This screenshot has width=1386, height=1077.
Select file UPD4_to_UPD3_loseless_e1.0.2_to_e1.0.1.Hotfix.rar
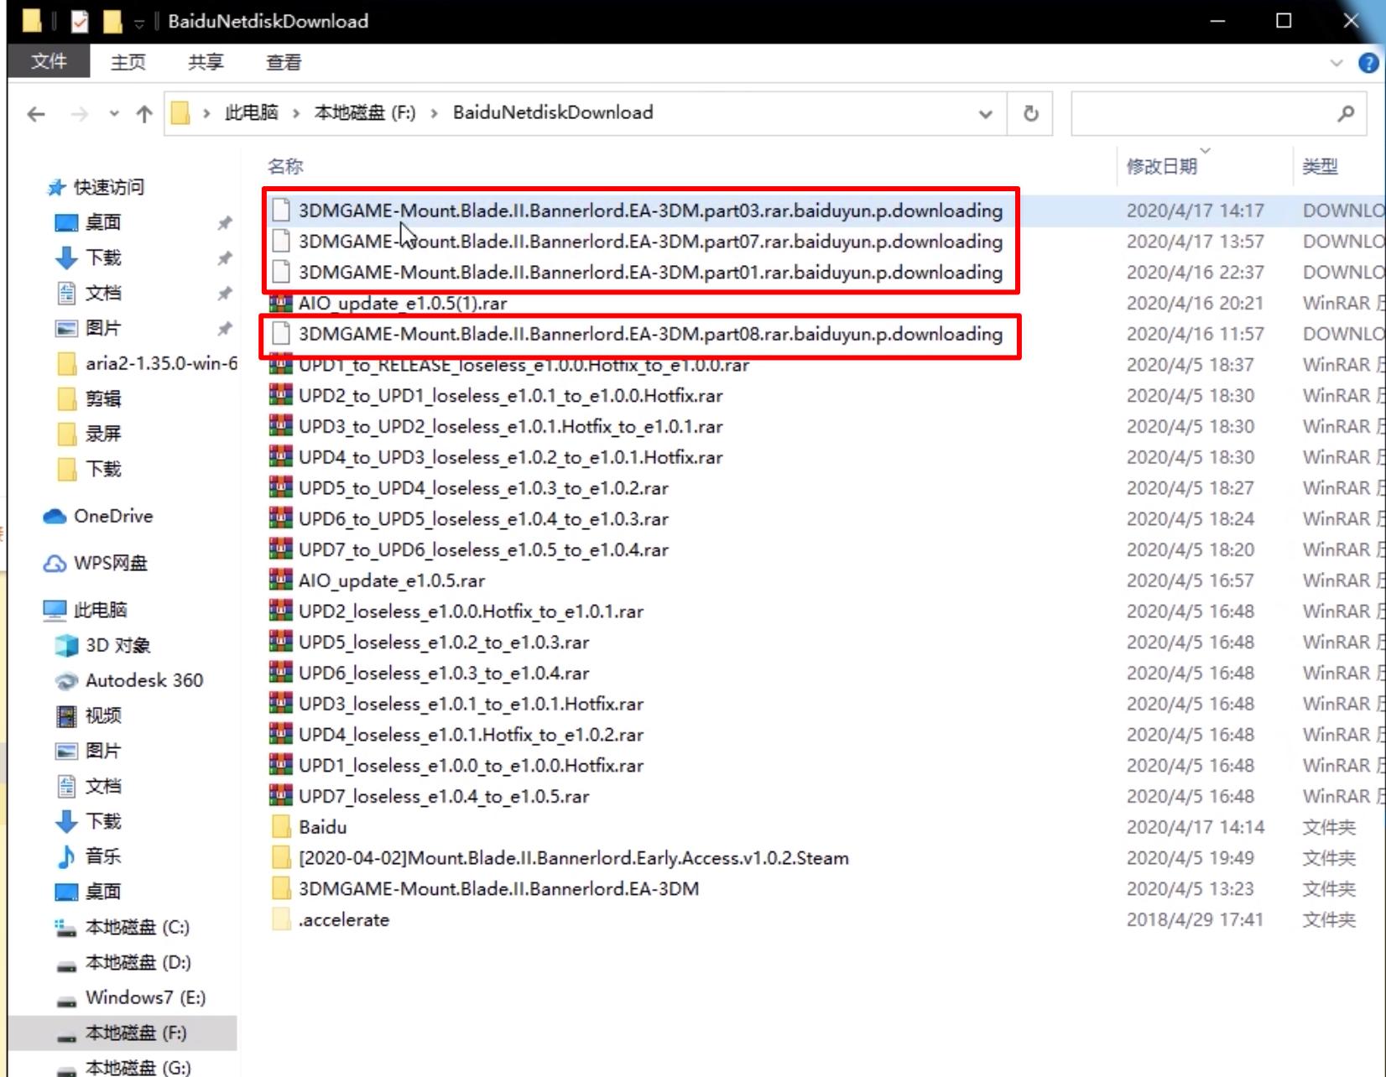[510, 457]
